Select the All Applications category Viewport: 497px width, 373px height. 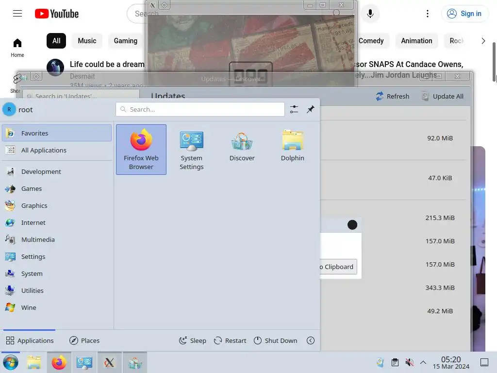pos(57,150)
